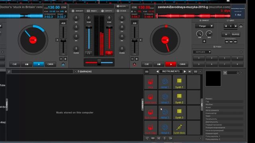This screenshot has width=255, height=143.
Task: Trigger the HiHat 1 sampler pad
Action: 165,82
